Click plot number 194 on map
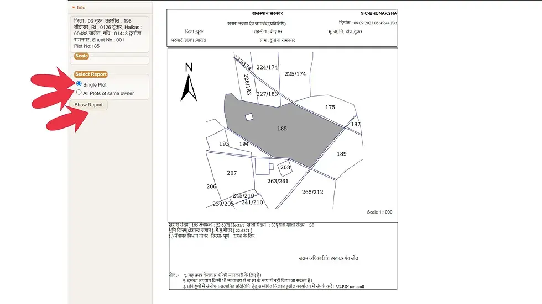Image resolution: width=542 pixels, height=304 pixels. 244,144
